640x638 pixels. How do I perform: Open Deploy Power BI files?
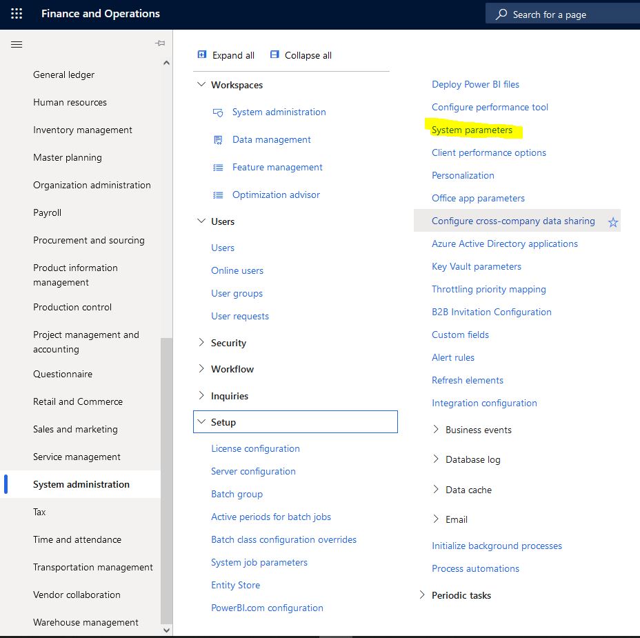475,85
